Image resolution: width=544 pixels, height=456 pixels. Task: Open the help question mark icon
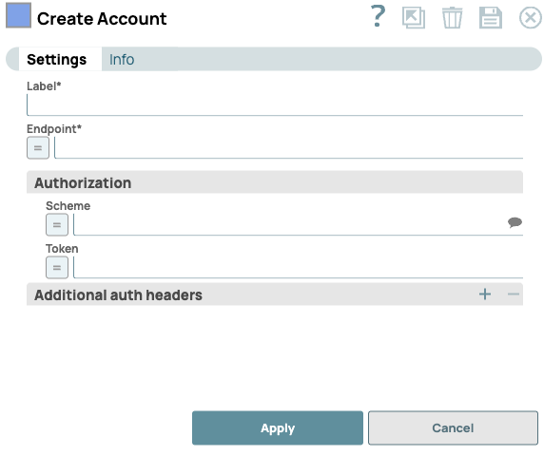pyautogui.click(x=378, y=16)
